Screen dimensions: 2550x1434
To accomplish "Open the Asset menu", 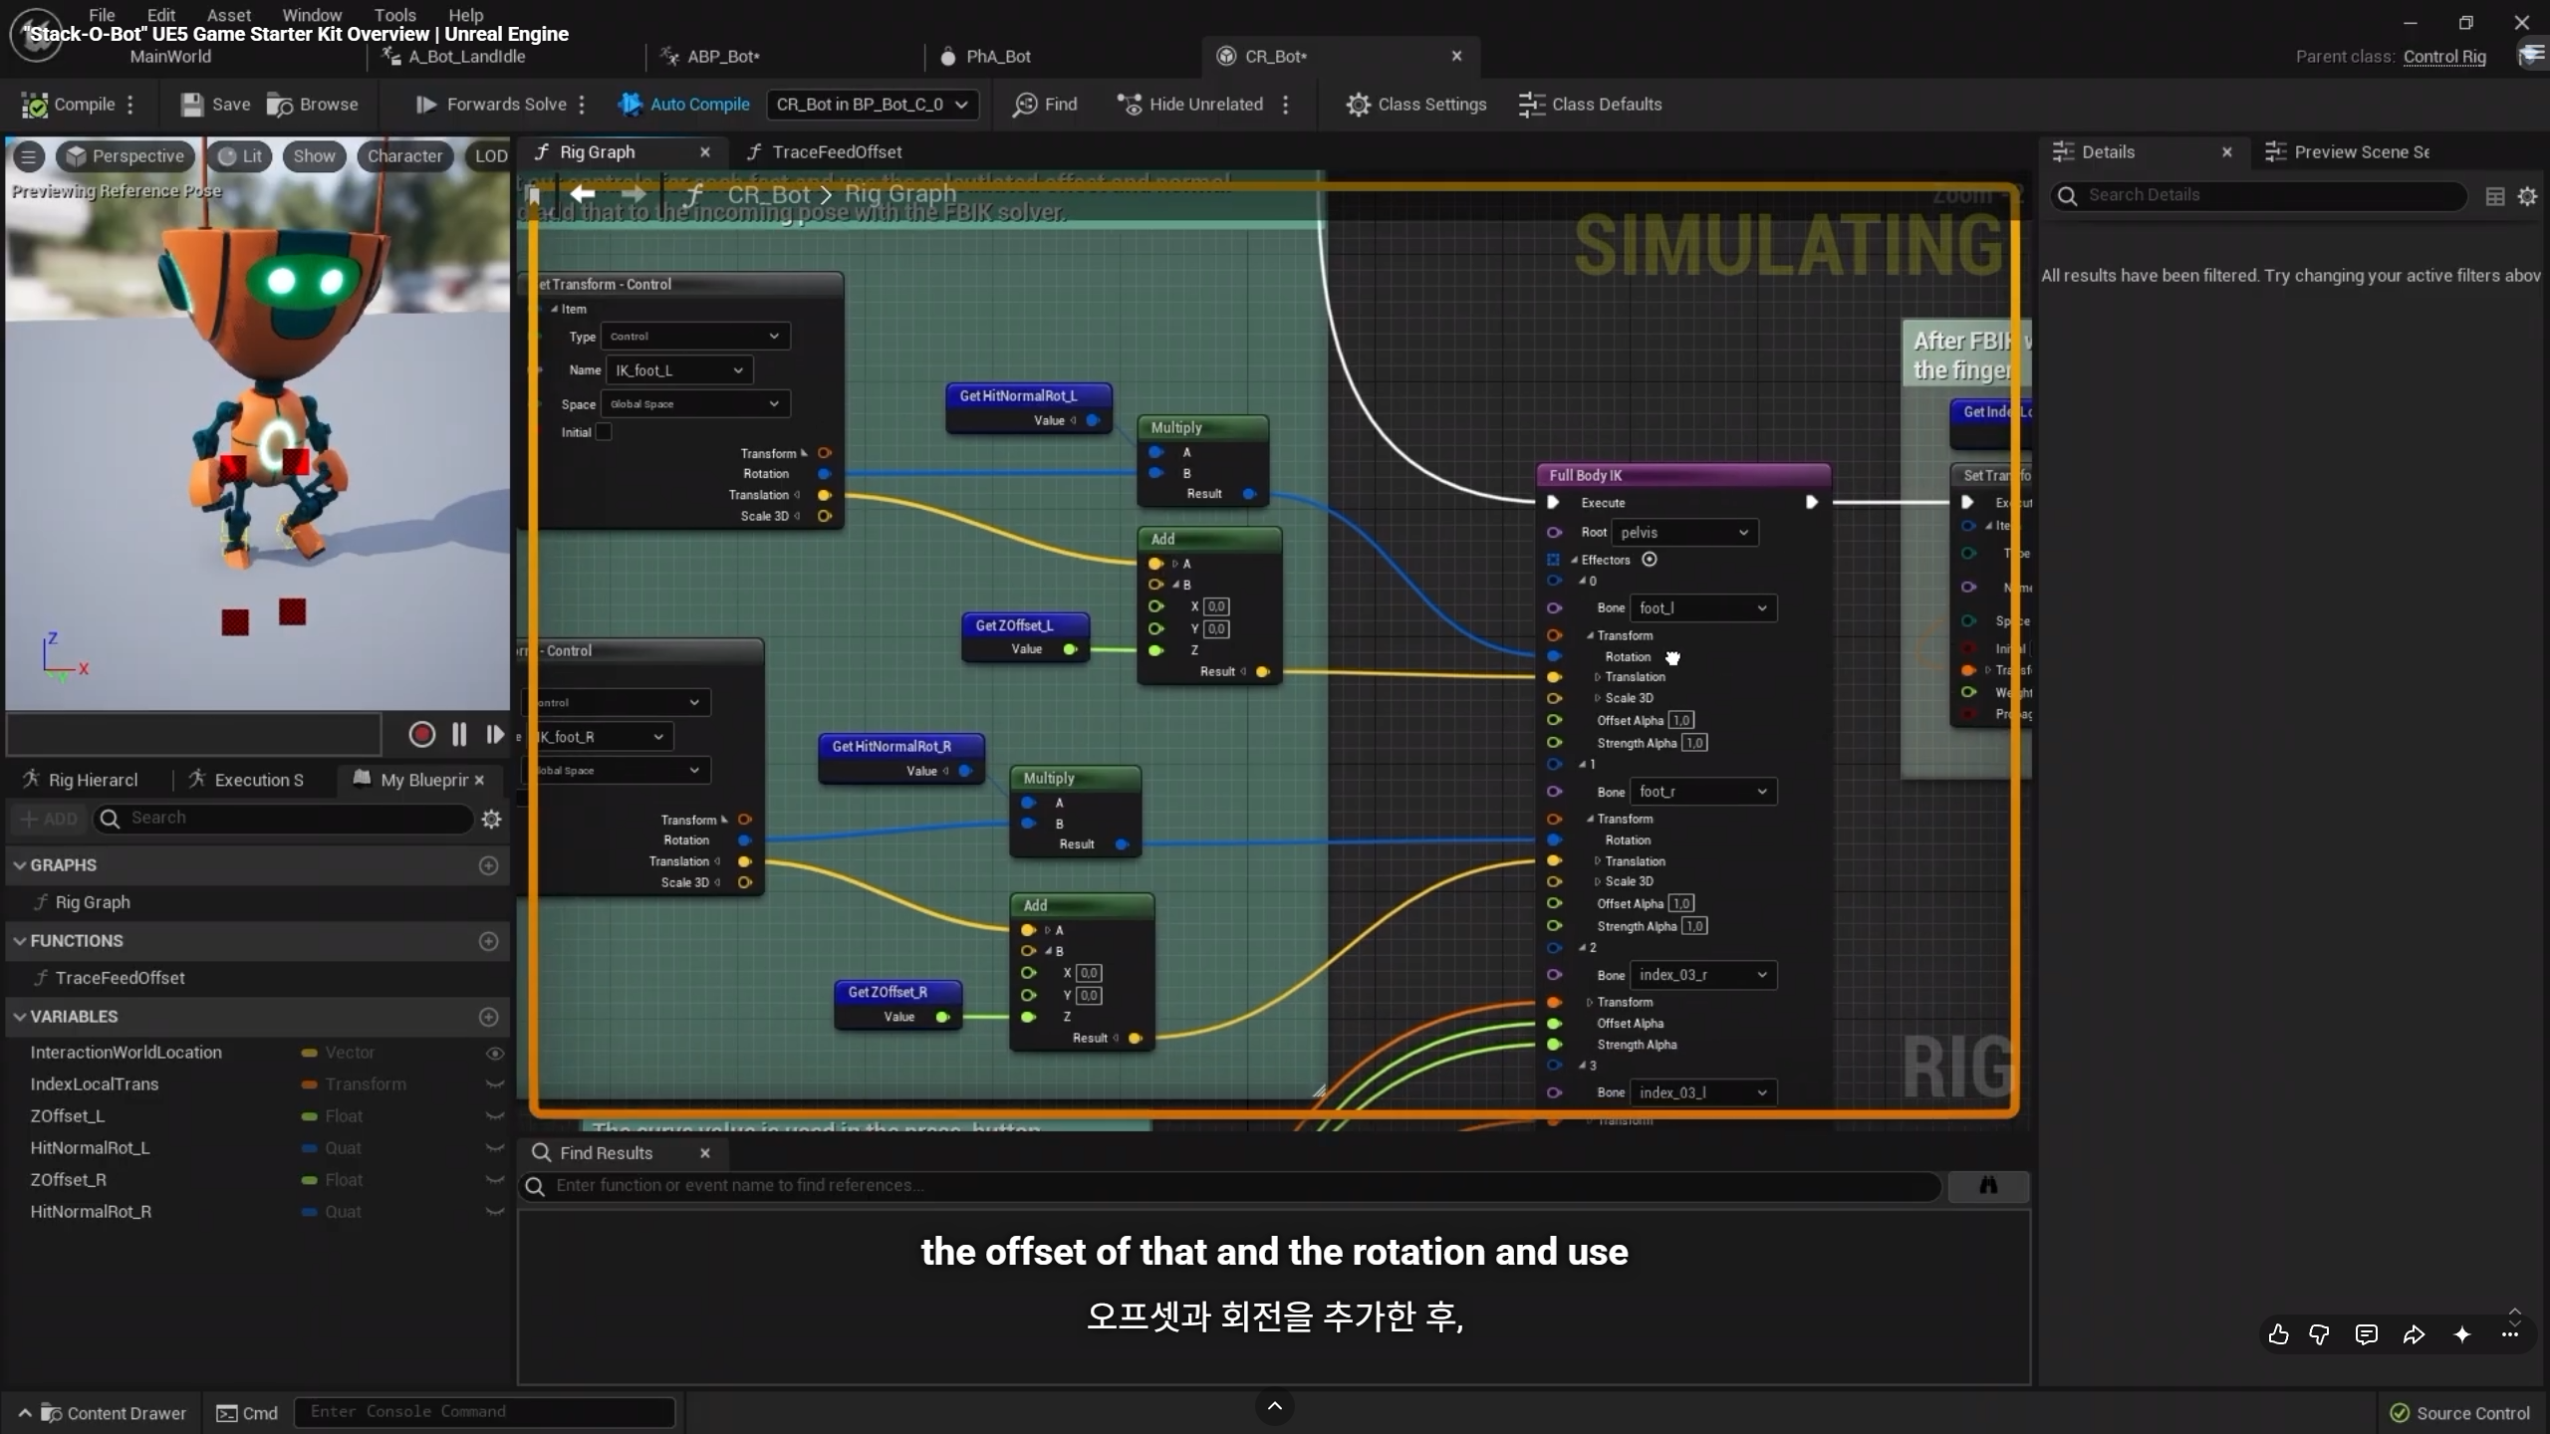I will [229, 15].
